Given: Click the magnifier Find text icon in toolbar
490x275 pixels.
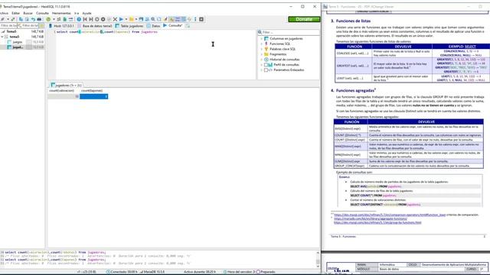Looking at the screenshot, I should tap(153, 19).
